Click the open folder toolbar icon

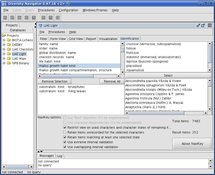pyautogui.click(x=43, y=18)
